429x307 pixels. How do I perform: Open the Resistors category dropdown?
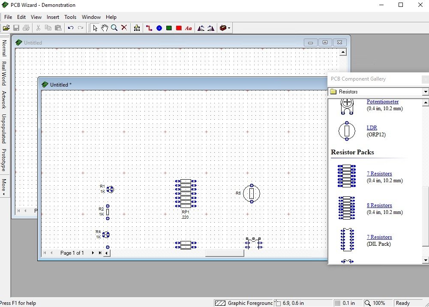426,92
